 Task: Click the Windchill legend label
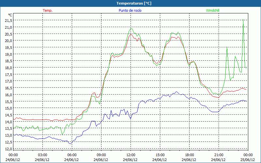click(213, 10)
